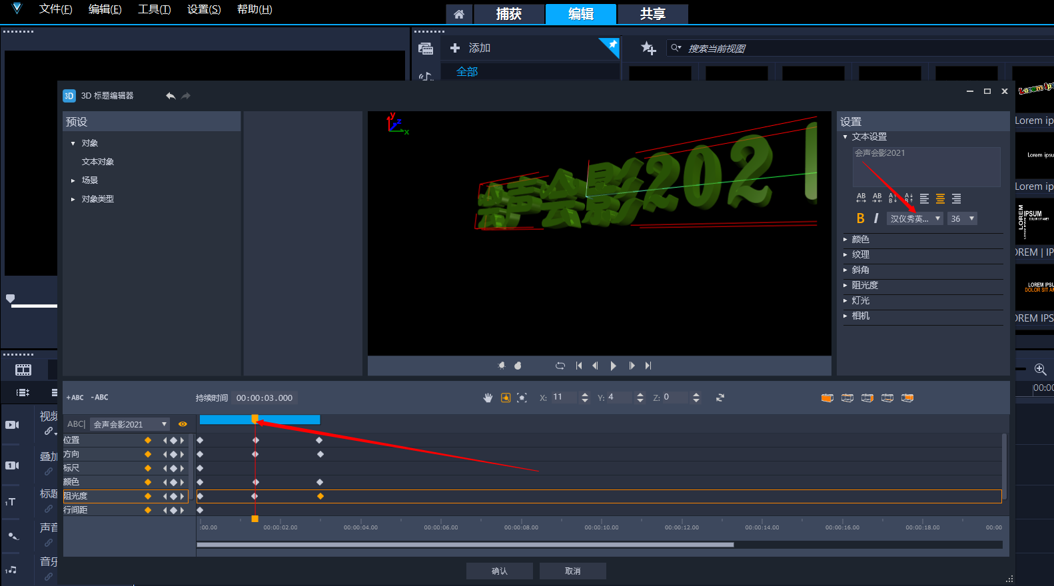Click the undo arrow in title editor
This screenshot has height=586, width=1054.
coord(171,96)
